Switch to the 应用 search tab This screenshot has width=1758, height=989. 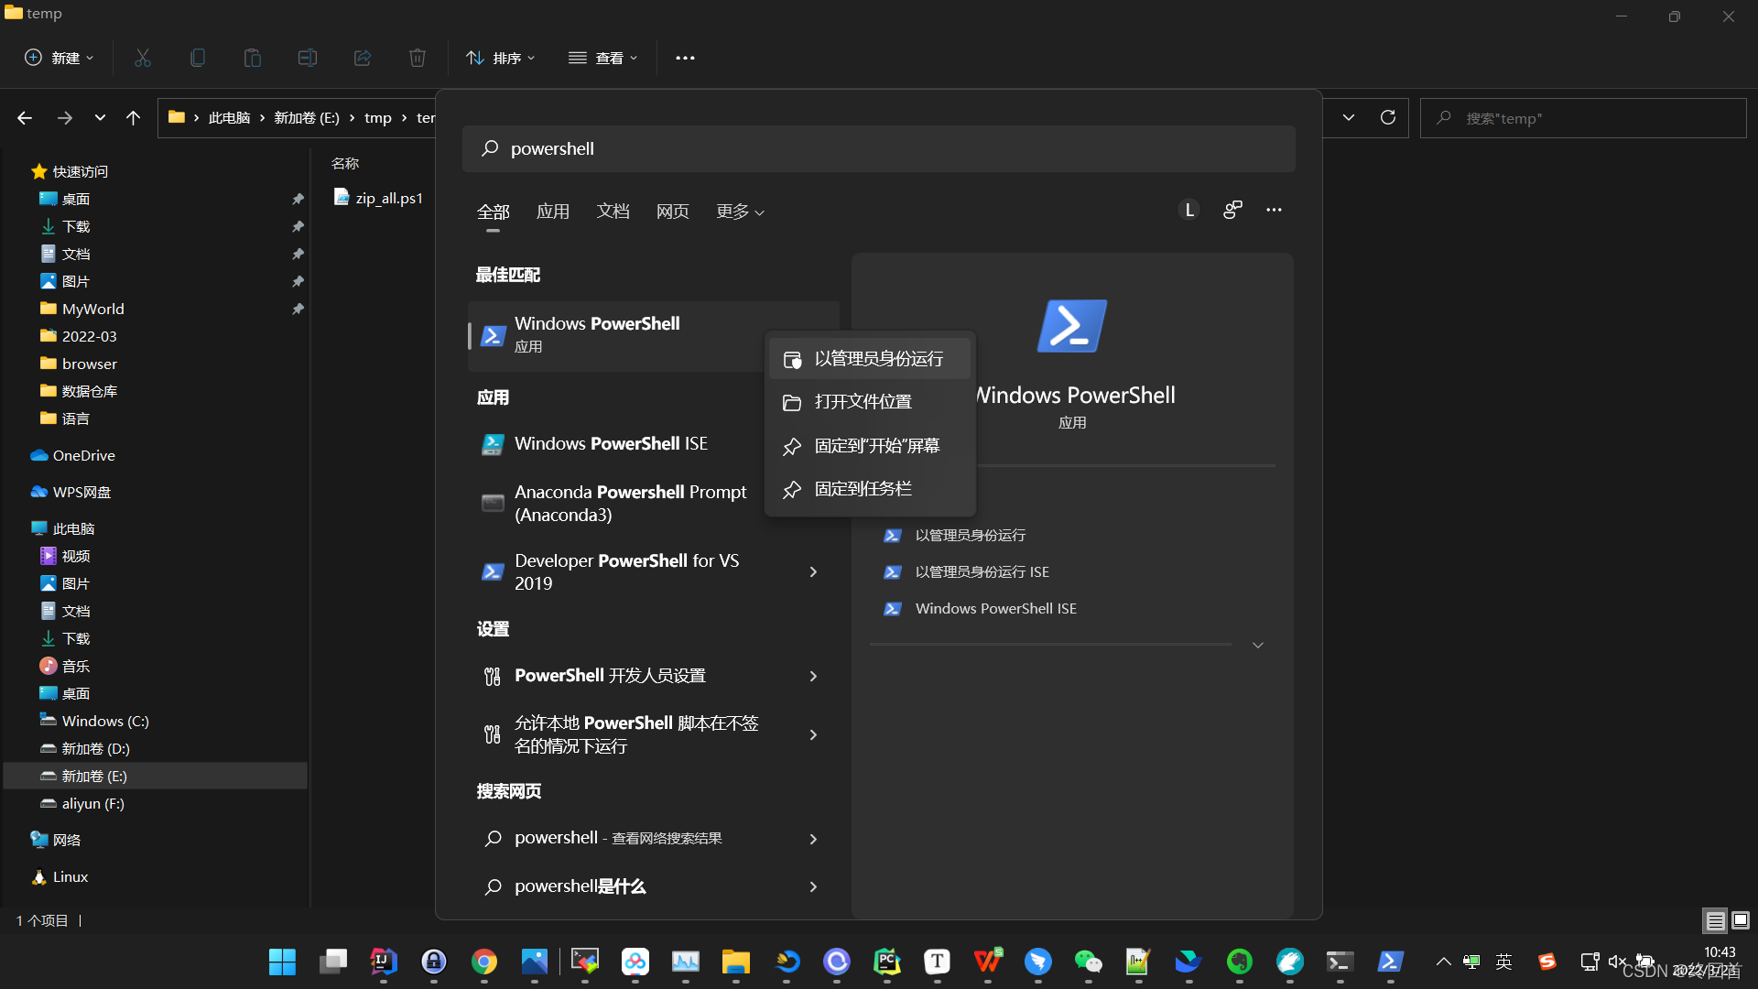pyautogui.click(x=552, y=212)
